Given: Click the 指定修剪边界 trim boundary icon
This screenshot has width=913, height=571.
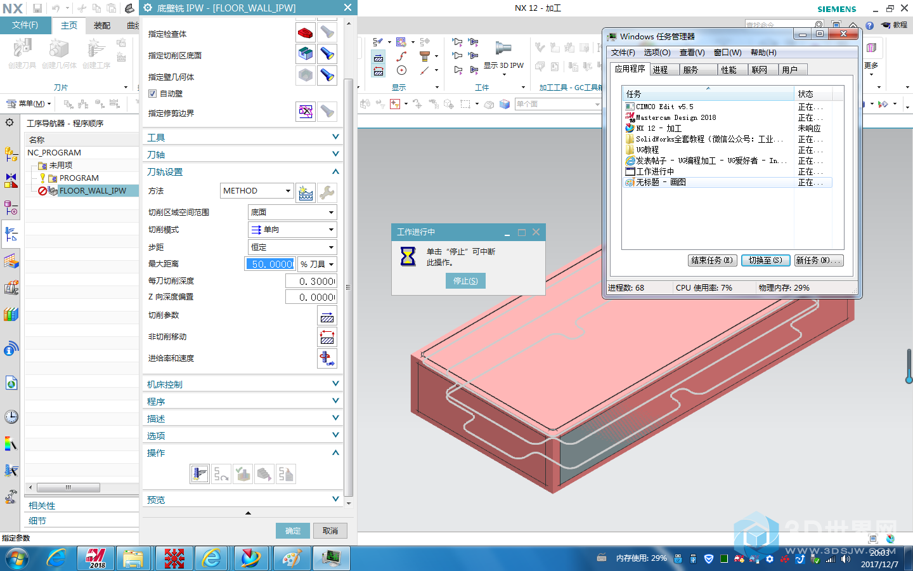Looking at the screenshot, I should click(x=306, y=112).
